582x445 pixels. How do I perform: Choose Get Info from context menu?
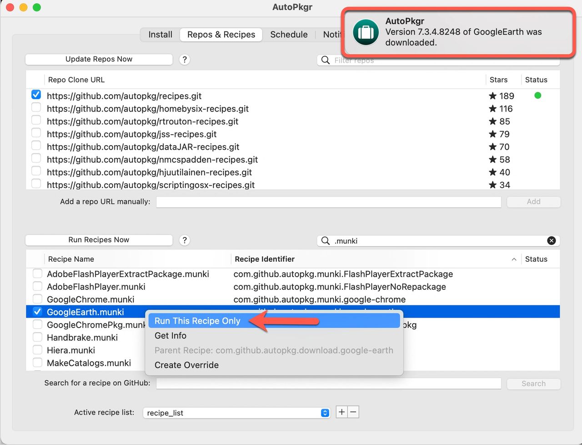274,335
